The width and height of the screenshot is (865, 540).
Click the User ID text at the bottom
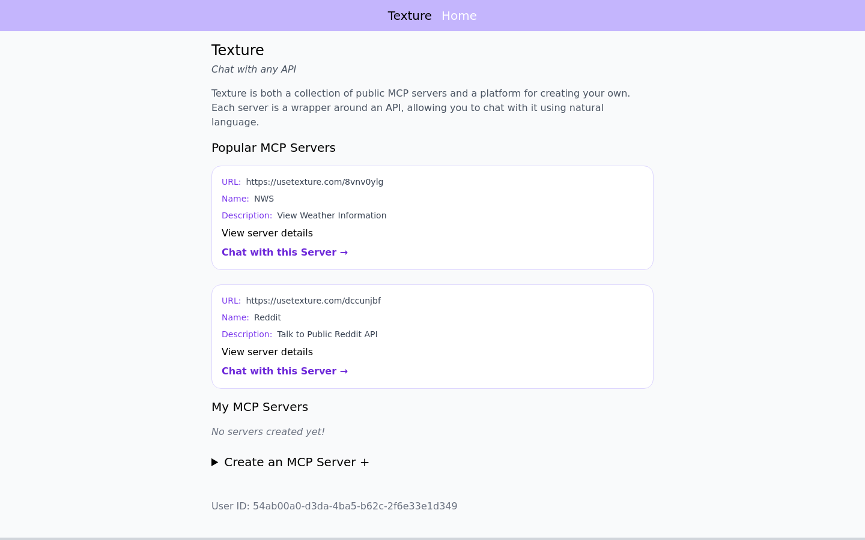coord(334,506)
